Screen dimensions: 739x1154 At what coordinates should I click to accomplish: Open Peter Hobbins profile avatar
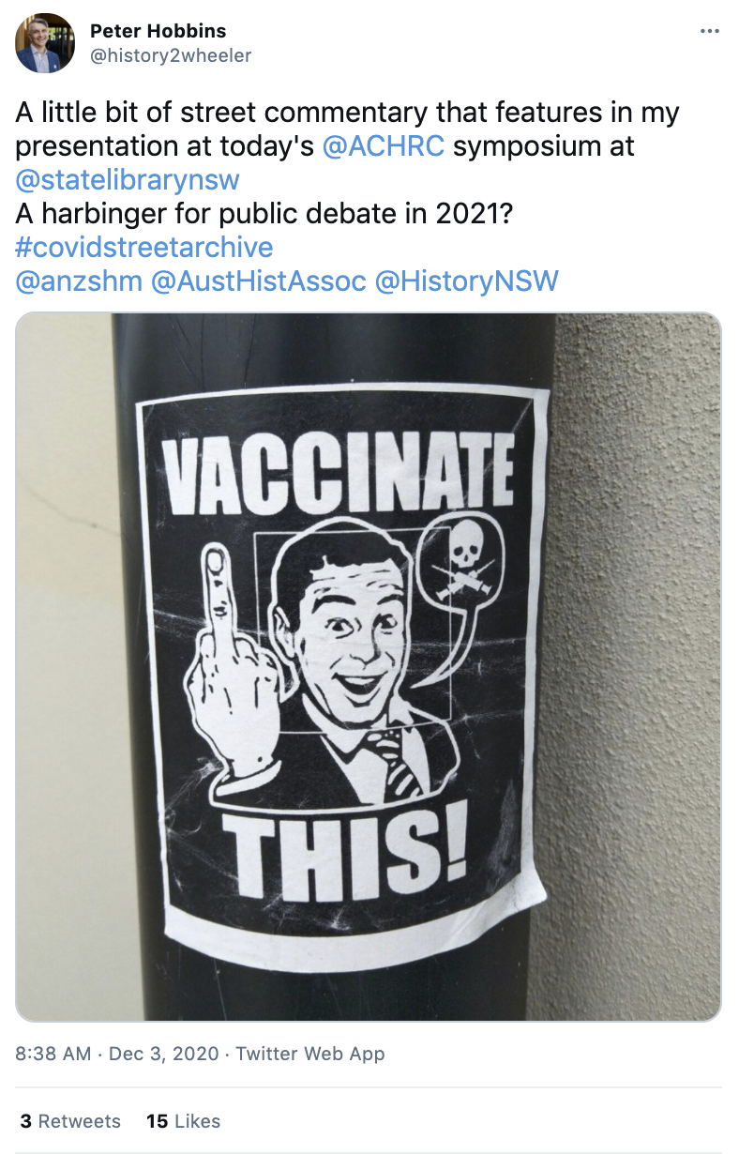click(45, 43)
